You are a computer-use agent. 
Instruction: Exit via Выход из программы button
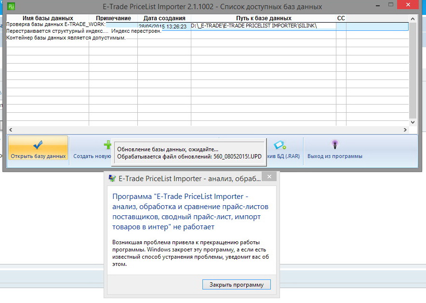(335, 151)
